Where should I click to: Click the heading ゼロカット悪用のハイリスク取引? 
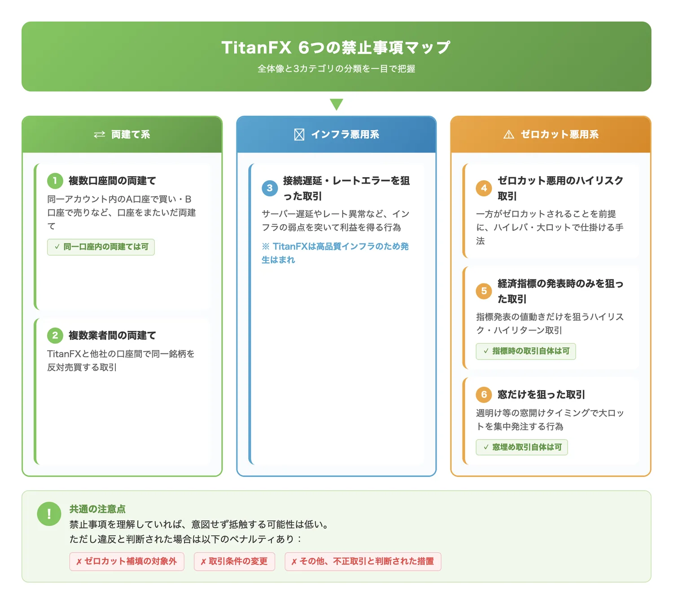561,188
